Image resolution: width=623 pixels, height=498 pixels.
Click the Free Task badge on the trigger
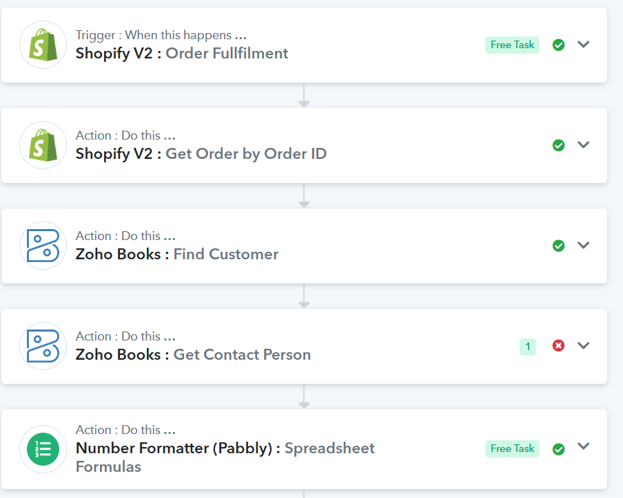point(512,45)
